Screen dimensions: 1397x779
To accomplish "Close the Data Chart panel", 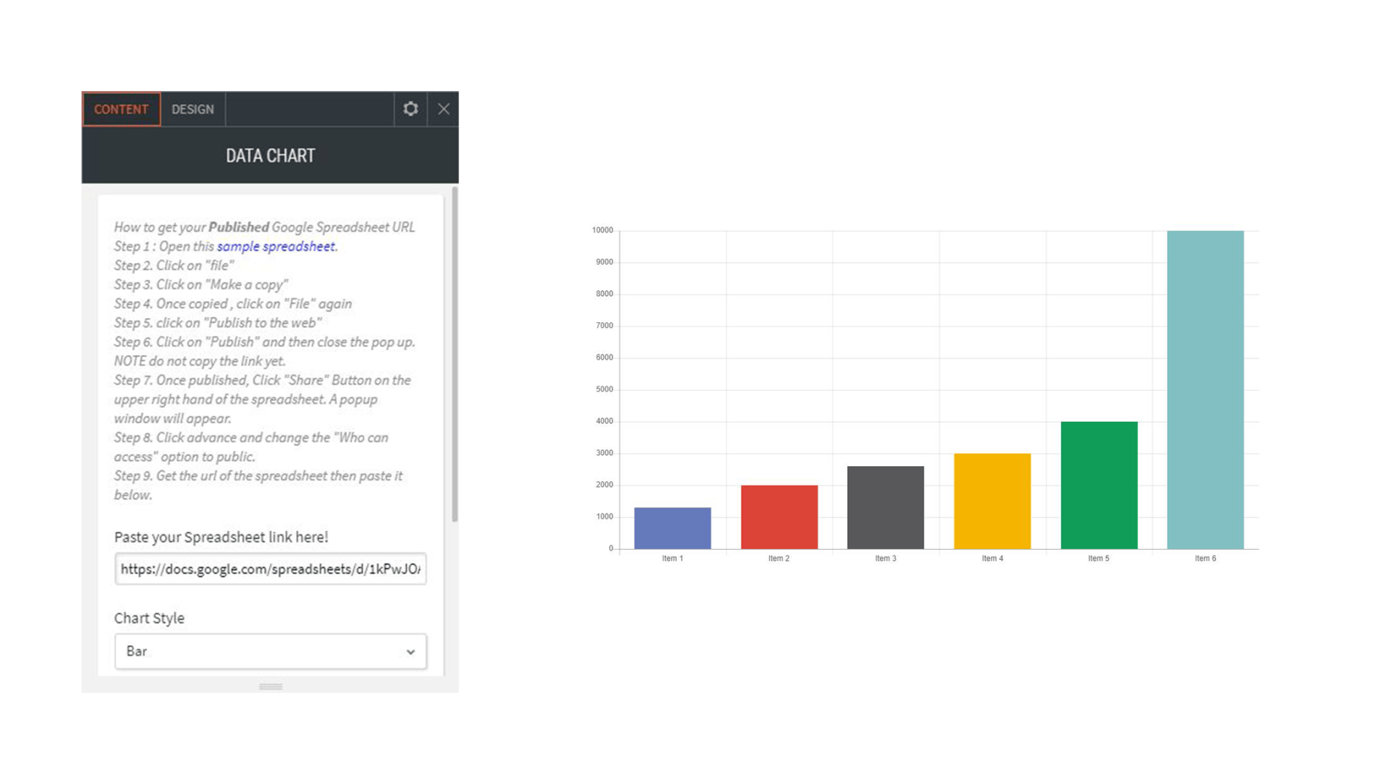I will click(x=443, y=109).
